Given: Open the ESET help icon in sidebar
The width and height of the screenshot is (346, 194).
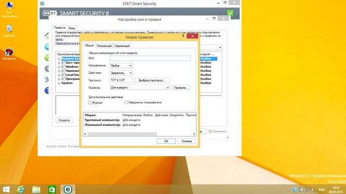Looking at the screenshot, I should (x=46, y=90).
